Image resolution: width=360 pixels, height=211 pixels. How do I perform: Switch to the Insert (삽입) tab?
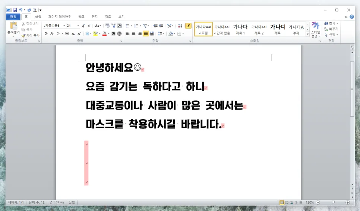tap(38, 17)
